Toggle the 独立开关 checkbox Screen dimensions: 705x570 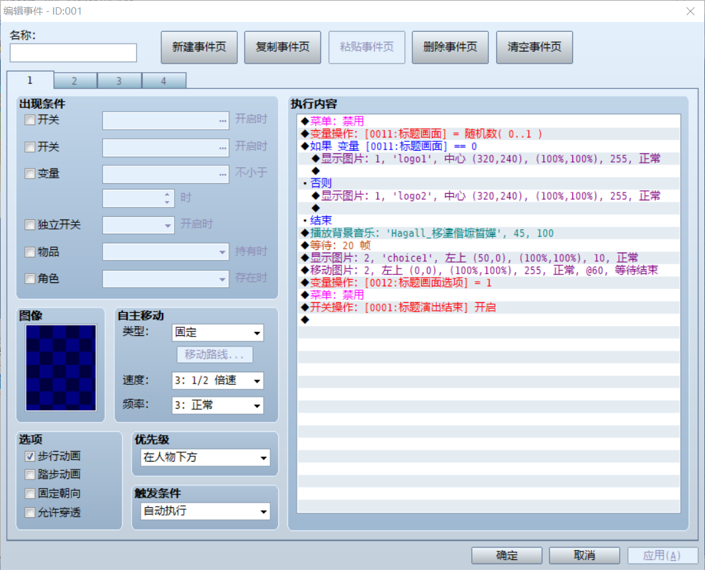point(30,225)
